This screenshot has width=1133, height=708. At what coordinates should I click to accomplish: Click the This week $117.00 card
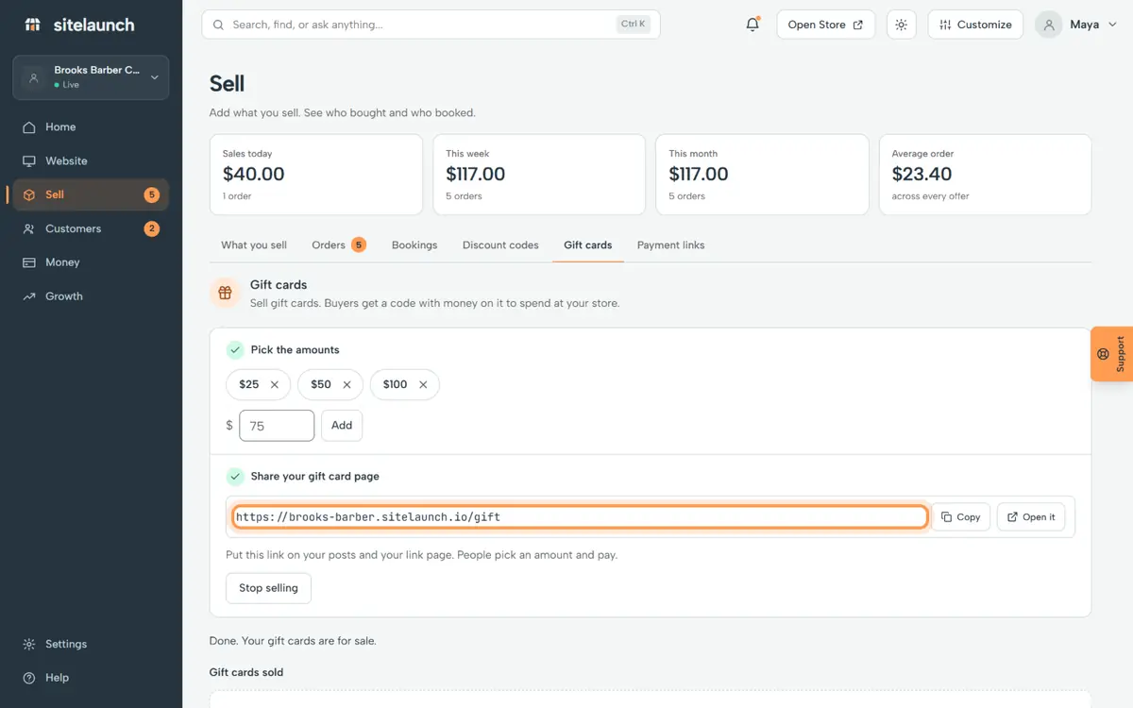539,175
